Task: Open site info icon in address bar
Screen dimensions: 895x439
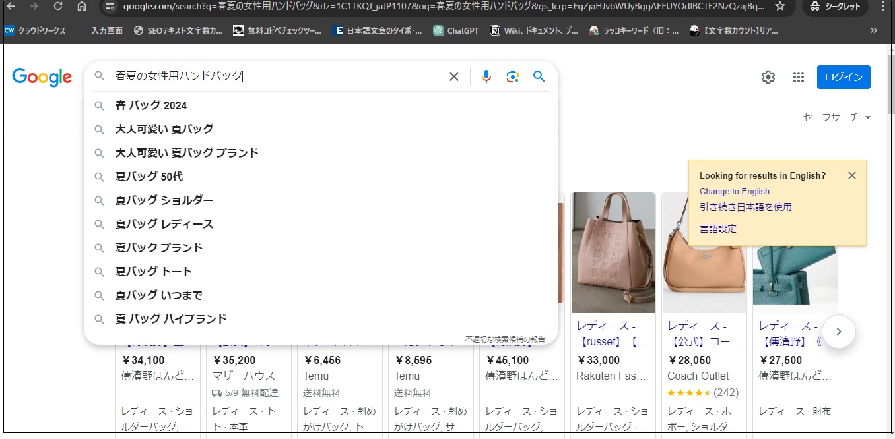Action: tap(110, 6)
